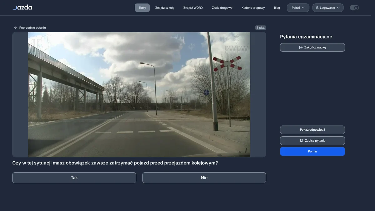This screenshot has width=375, height=211.
Task: Answer Tak to the question
Action: [x=74, y=178]
